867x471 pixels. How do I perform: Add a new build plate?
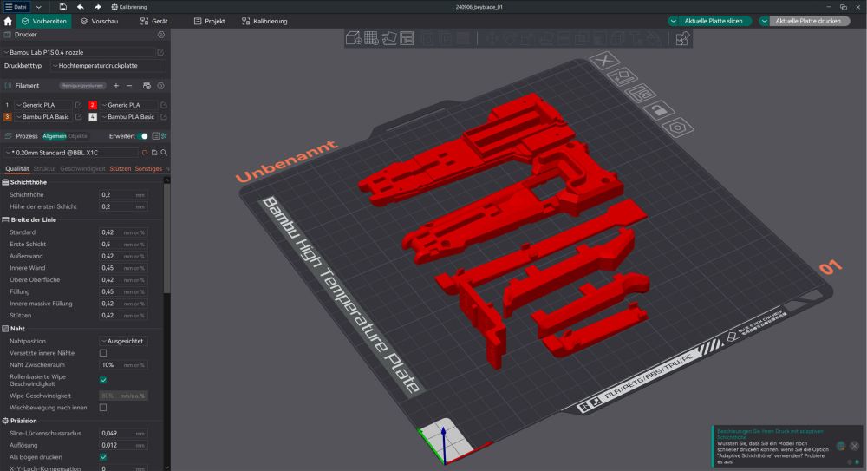371,38
